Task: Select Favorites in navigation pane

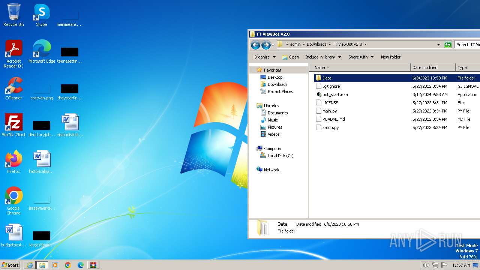Action: tap(272, 70)
